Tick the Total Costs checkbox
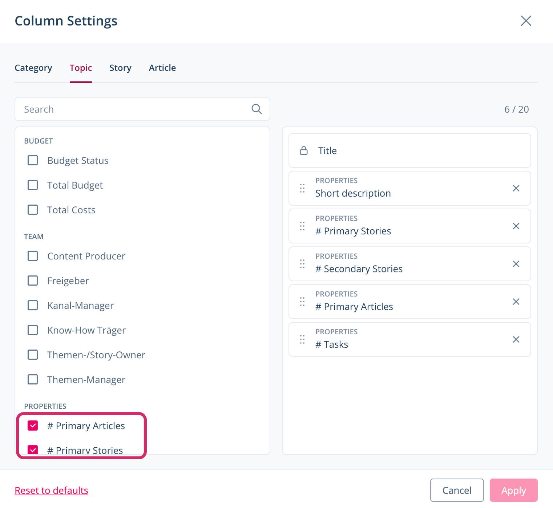This screenshot has height=508, width=553. (33, 210)
